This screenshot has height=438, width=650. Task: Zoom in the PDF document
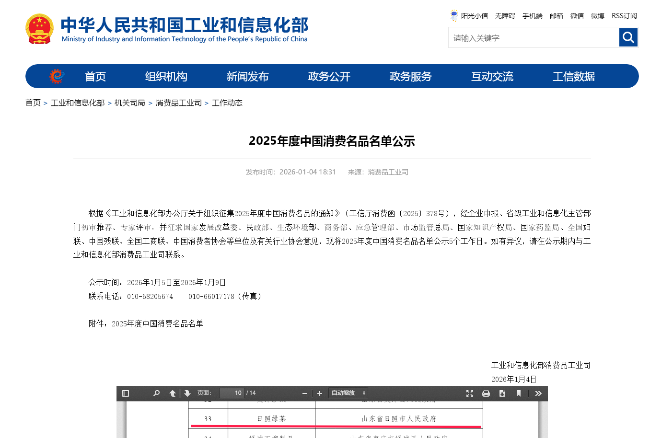tap(320, 393)
